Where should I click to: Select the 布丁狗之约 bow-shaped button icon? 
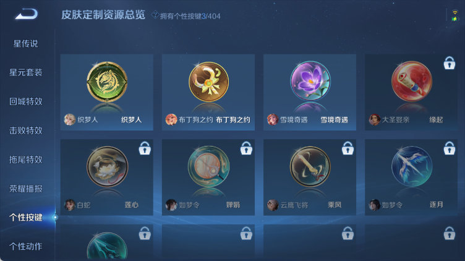209,82
